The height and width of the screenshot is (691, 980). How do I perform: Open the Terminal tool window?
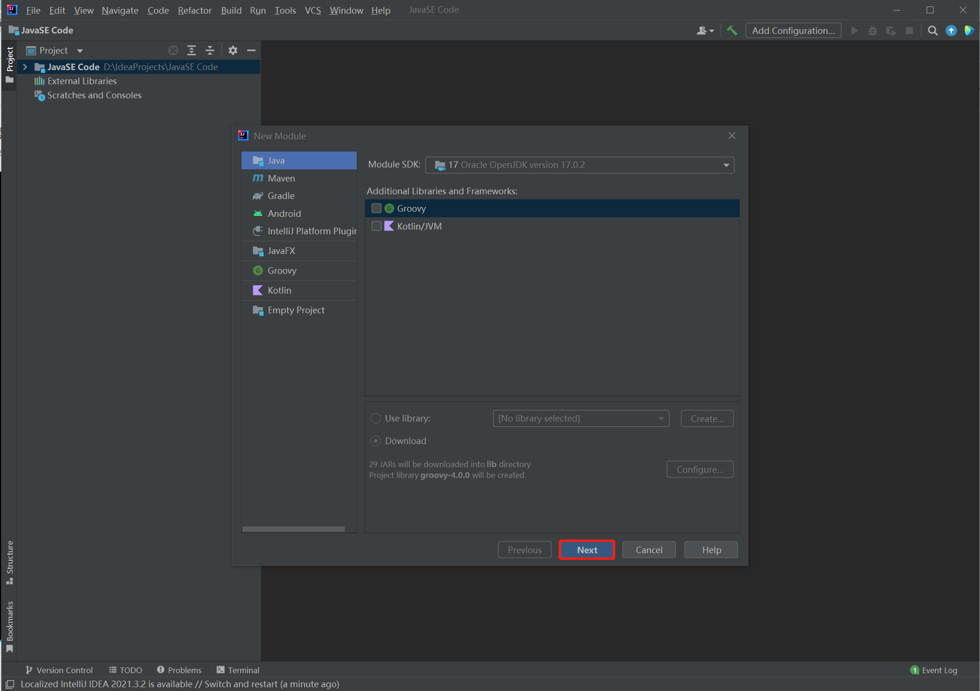click(243, 670)
